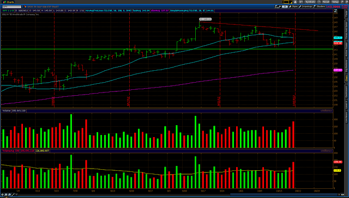Open the Setup menu
349x198 pixels.
(x=335, y=2)
